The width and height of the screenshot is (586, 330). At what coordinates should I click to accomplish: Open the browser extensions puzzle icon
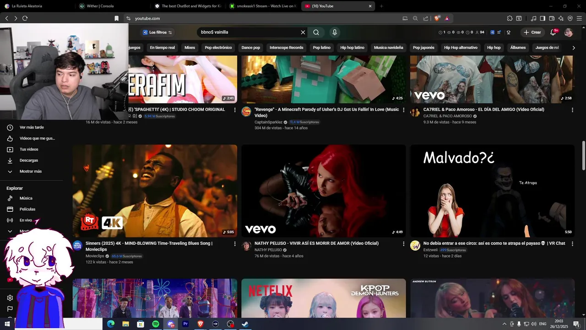(510, 18)
